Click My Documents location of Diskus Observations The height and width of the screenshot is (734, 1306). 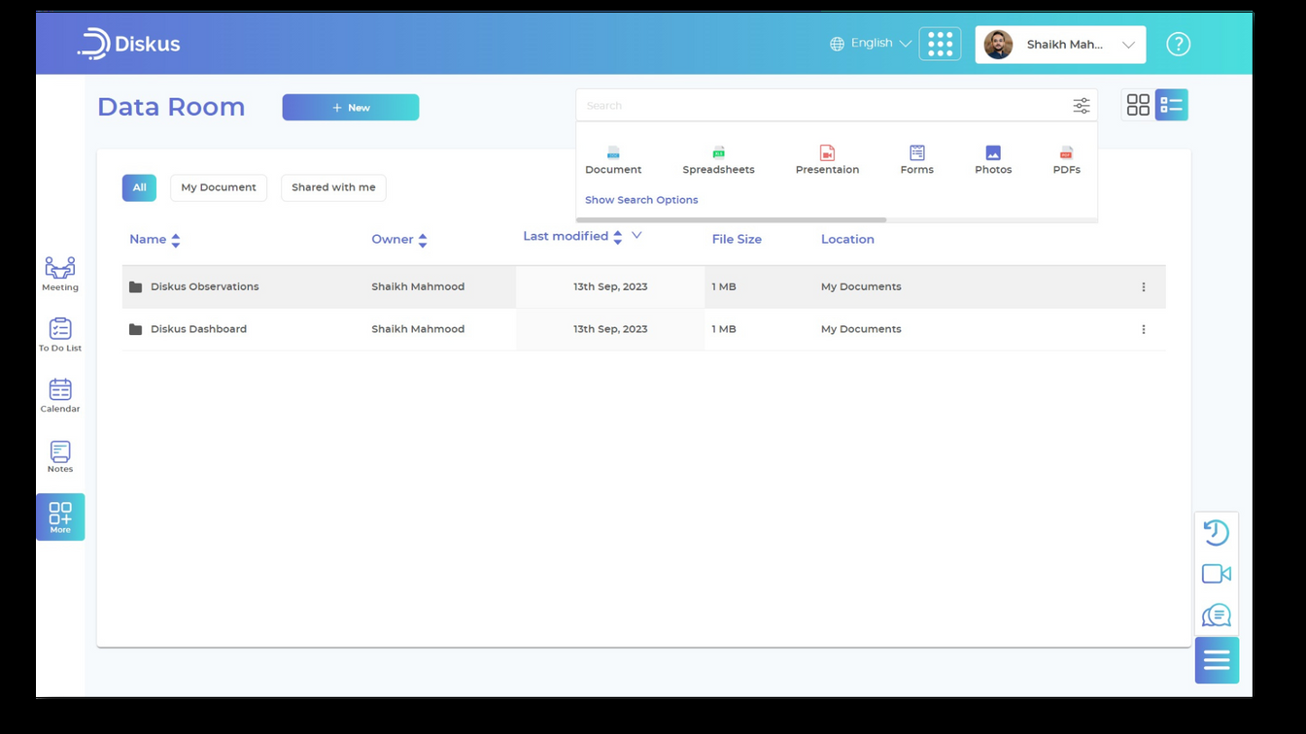pos(861,287)
